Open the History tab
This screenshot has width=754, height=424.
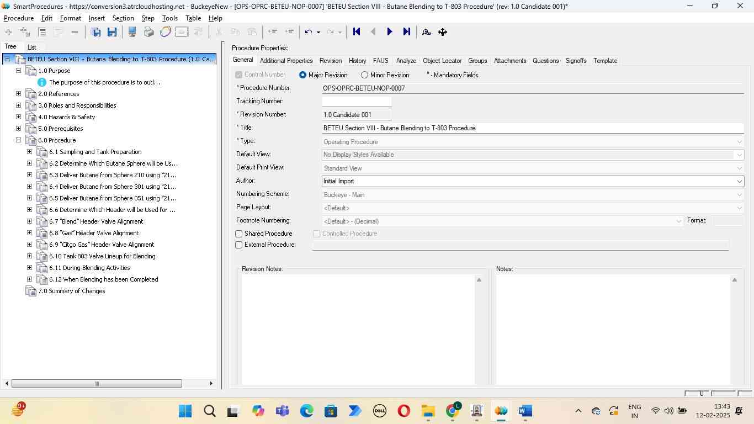coord(357,61)
